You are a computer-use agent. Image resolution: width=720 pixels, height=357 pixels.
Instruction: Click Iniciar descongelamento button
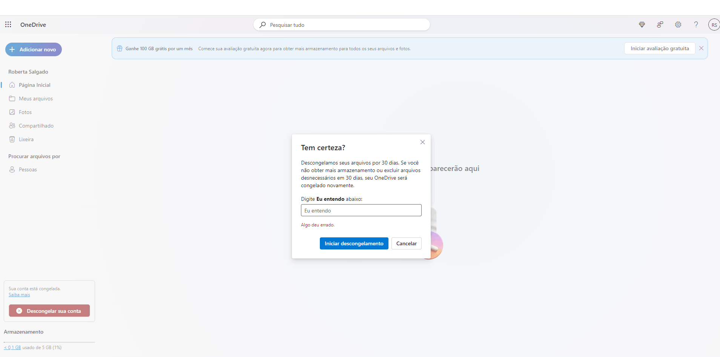[354, 243]
